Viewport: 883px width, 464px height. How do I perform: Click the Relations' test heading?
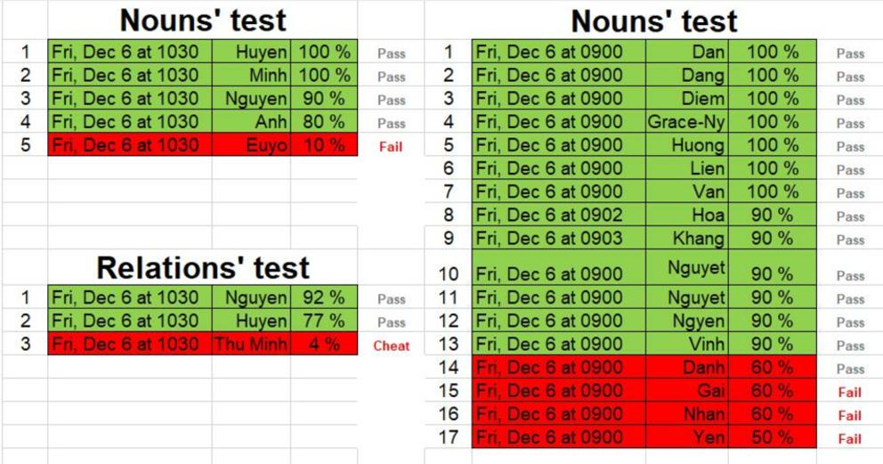(203, 267)
